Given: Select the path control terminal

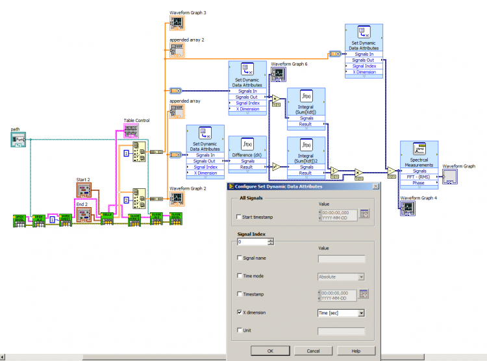Looking at the screenshot, I should coord(18,140).
